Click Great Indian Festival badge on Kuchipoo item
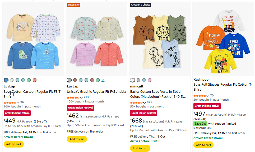This screenshot has height=152, width=255. (x=207, y=106)
